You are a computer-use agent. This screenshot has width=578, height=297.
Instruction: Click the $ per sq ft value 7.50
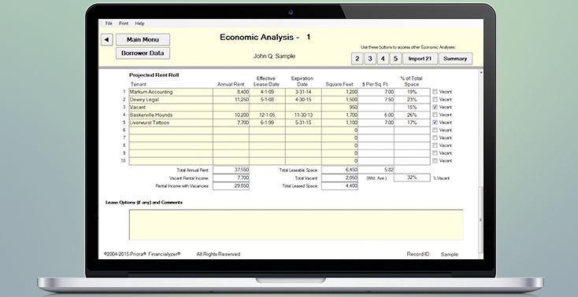click(x=376, y=100)
